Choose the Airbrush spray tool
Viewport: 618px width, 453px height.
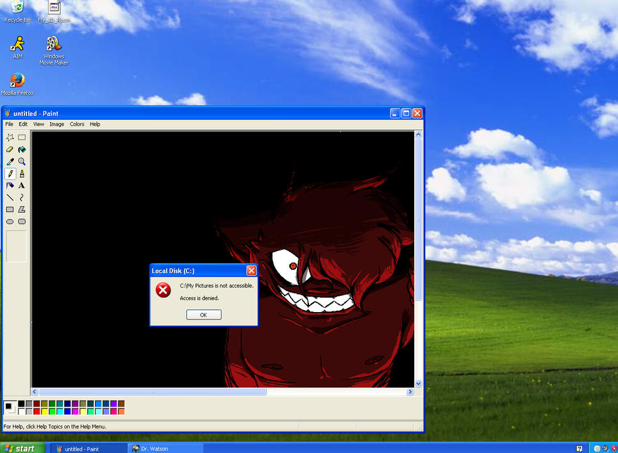(10, 186)
